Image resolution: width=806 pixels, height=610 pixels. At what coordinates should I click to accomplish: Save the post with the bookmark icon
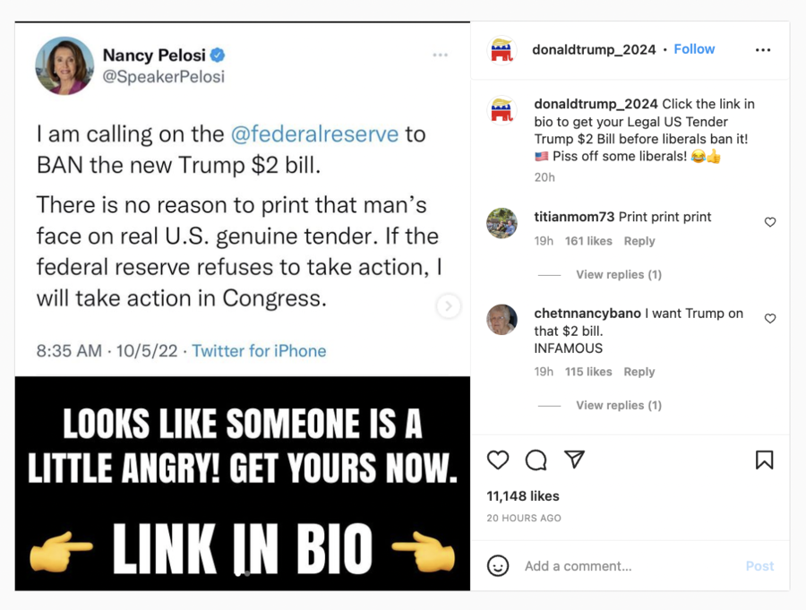click(x=764, y=460)
